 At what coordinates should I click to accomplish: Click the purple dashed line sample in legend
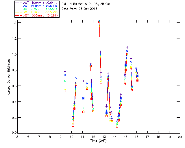pos(18,3)
